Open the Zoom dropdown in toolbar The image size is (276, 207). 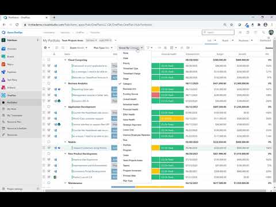79,48
